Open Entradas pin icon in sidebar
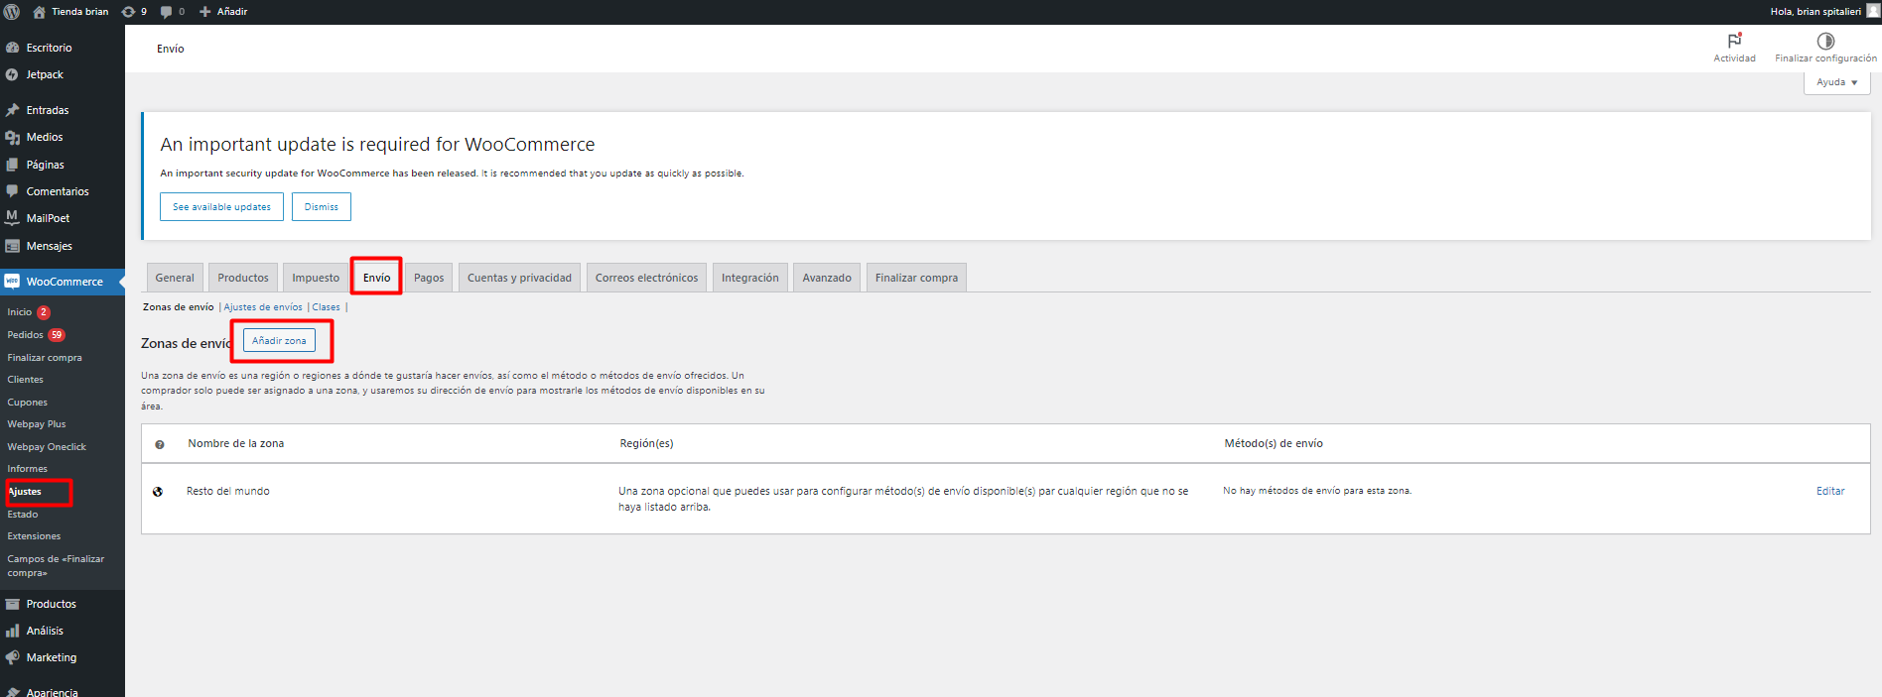This screenshot has width=1882, height=697. [x=12, y=110]
